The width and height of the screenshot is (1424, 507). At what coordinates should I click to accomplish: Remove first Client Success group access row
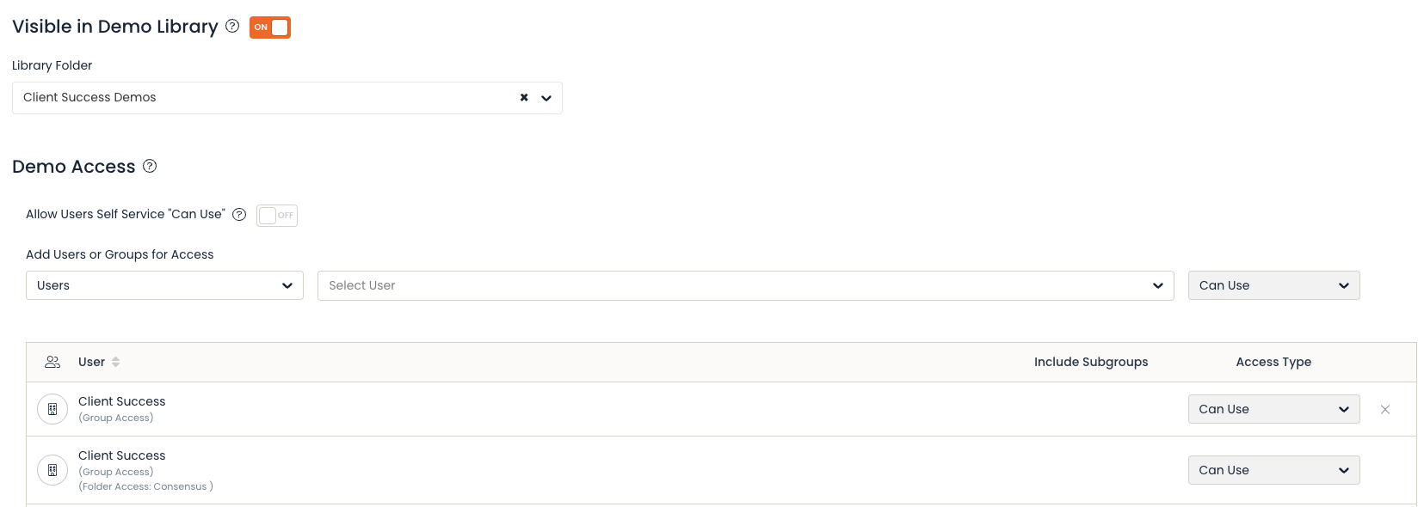pos(1385,409)
